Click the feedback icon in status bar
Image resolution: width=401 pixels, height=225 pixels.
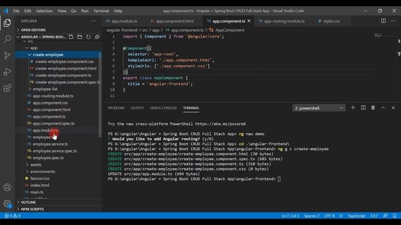coord(385,216)
